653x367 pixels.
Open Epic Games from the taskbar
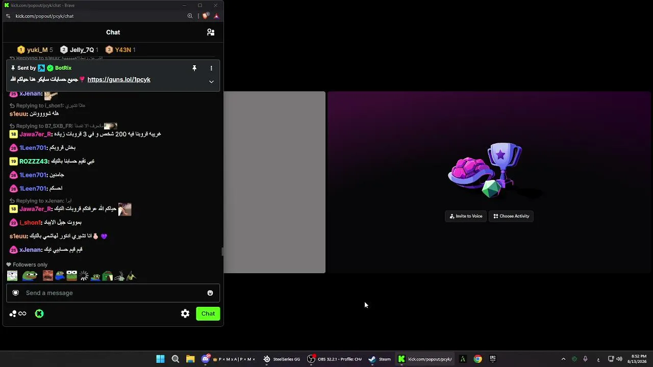pos(492,359)
